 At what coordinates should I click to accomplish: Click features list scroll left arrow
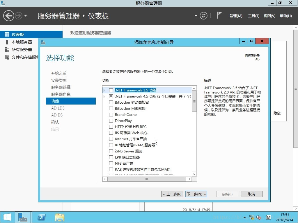pos(105,179)
